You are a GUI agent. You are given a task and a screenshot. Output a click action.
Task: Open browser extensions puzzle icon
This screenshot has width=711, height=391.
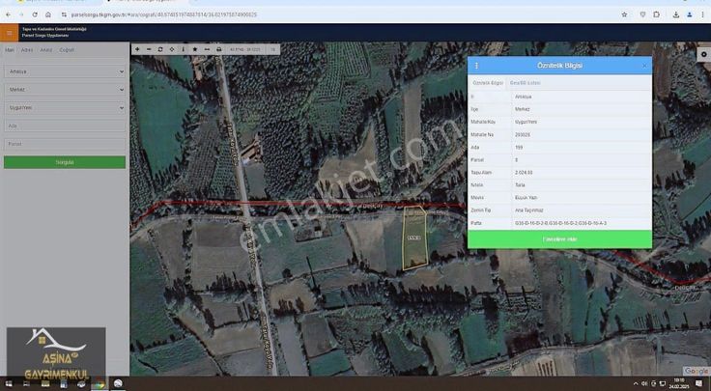[657, 14]
